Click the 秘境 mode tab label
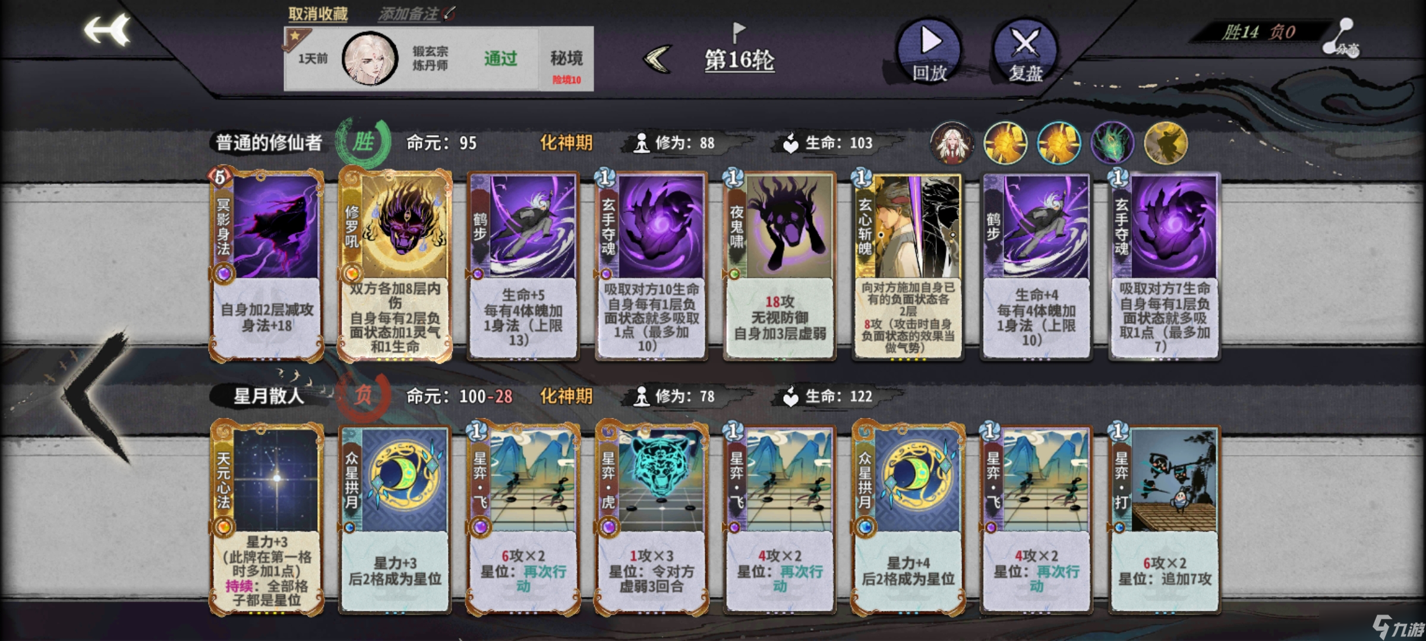The height and width of the screenshot is (641, 1426). tap(566, 58)
